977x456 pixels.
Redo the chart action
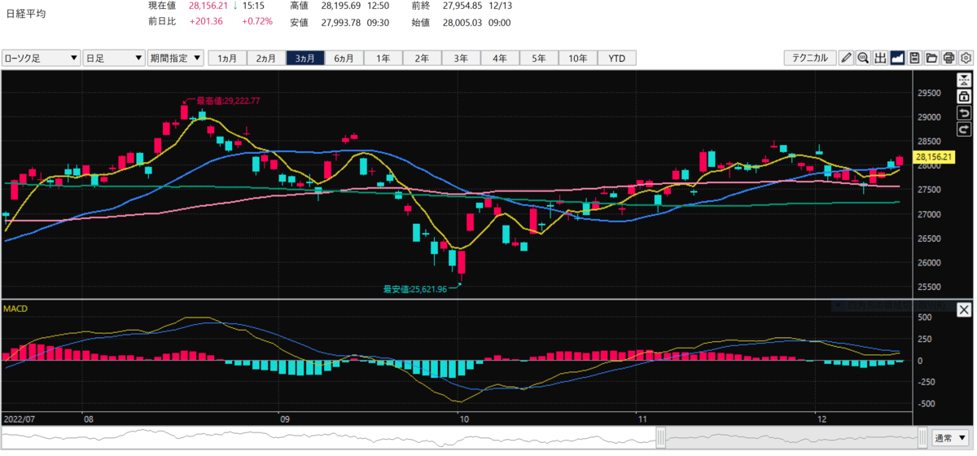pyautogui.click(x=964, y=129)
